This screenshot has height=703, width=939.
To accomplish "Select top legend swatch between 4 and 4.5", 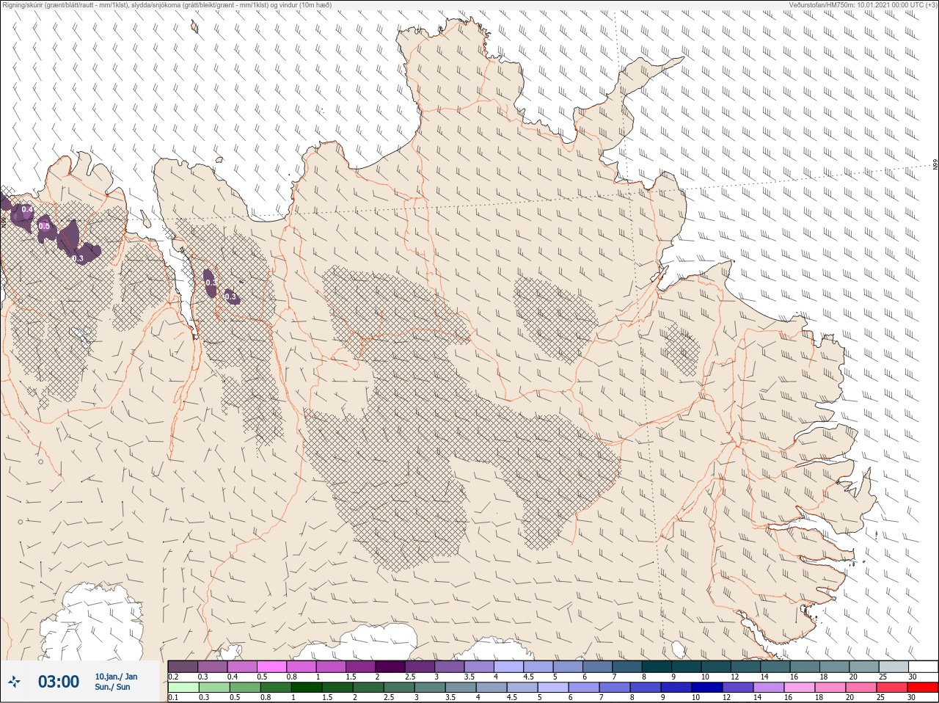I will [x=508, y=666].
